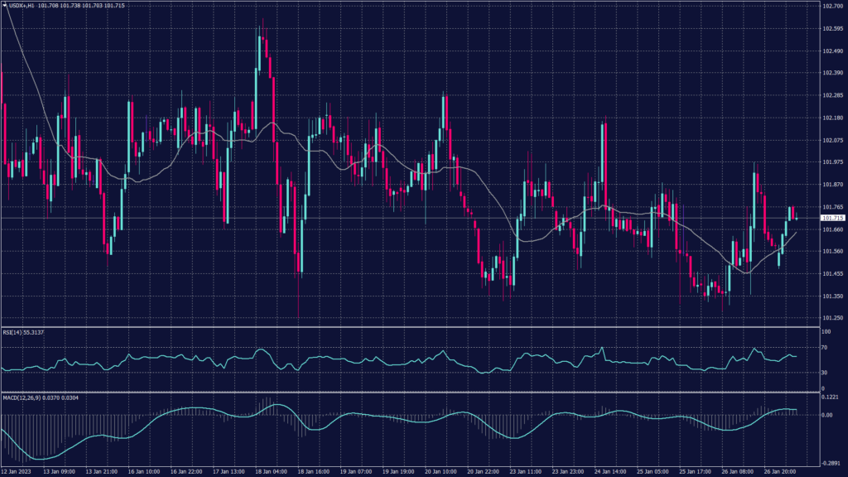Image resolution: width=848 pixels, height=477 pixels.
Task: Click the triangle icon beside USDX+,H1
Action: click(3, 4)
